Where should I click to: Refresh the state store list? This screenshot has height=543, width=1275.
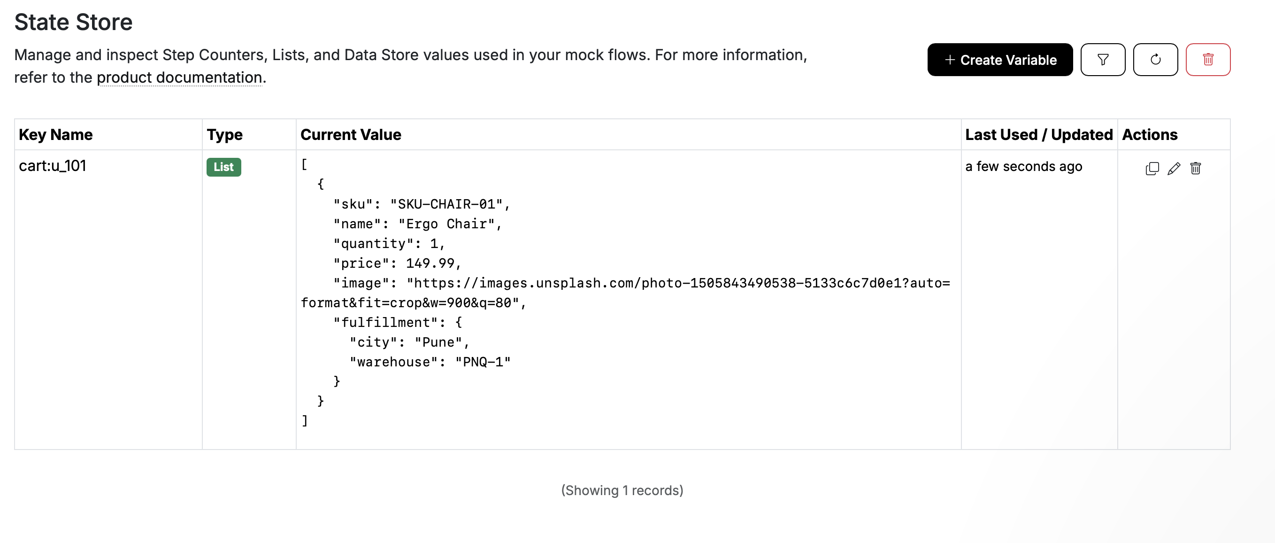1155,60
